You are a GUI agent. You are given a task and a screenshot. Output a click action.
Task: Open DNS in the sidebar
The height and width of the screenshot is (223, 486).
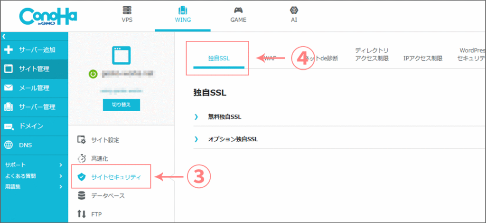34,145
